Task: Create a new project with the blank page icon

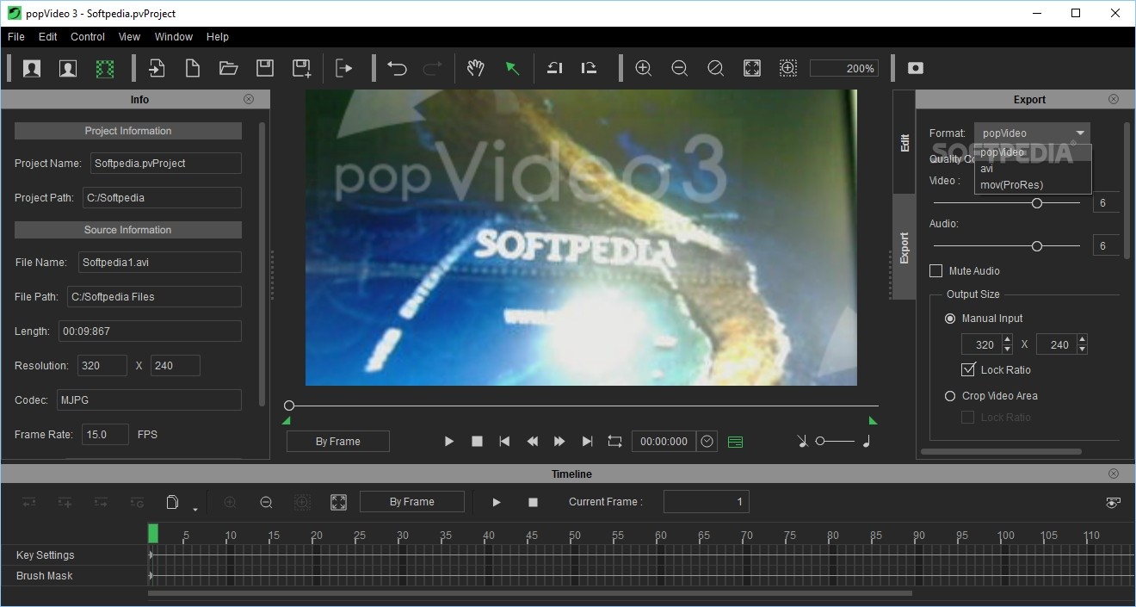Action: click(x=193, y=69)
